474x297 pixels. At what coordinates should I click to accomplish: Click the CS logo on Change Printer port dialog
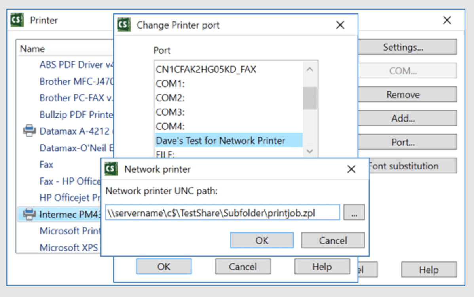[124, 24]
